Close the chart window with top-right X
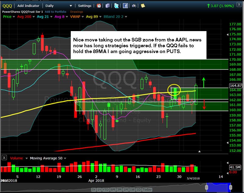 click(239, 5)
